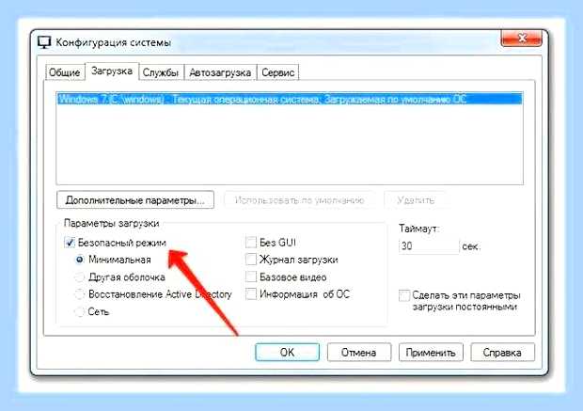Check Журнал загрузки option
583x411 pixels.
(x=251, y=260)
